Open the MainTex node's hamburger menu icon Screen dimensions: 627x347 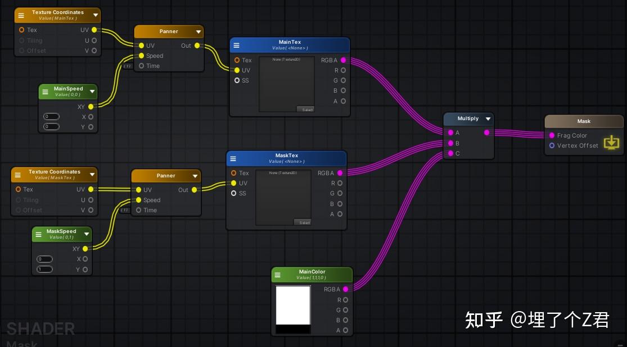237,45
